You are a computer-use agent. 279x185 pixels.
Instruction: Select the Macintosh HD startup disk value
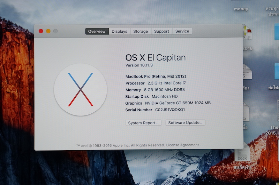[165, 96]
